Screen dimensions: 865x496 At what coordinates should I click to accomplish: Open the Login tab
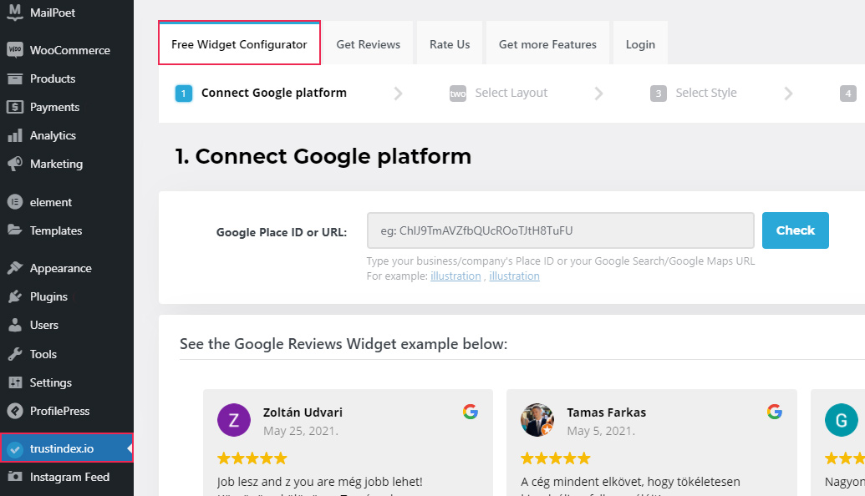tap(640, 43)
